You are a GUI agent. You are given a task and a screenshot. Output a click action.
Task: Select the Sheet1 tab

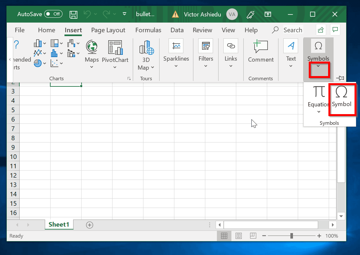59,225
